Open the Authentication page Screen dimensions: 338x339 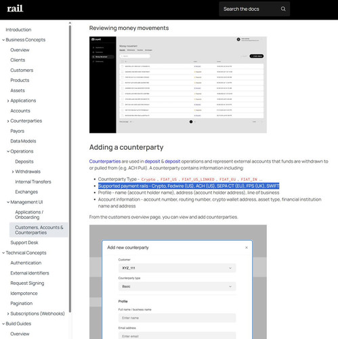[x=26, y=263]
